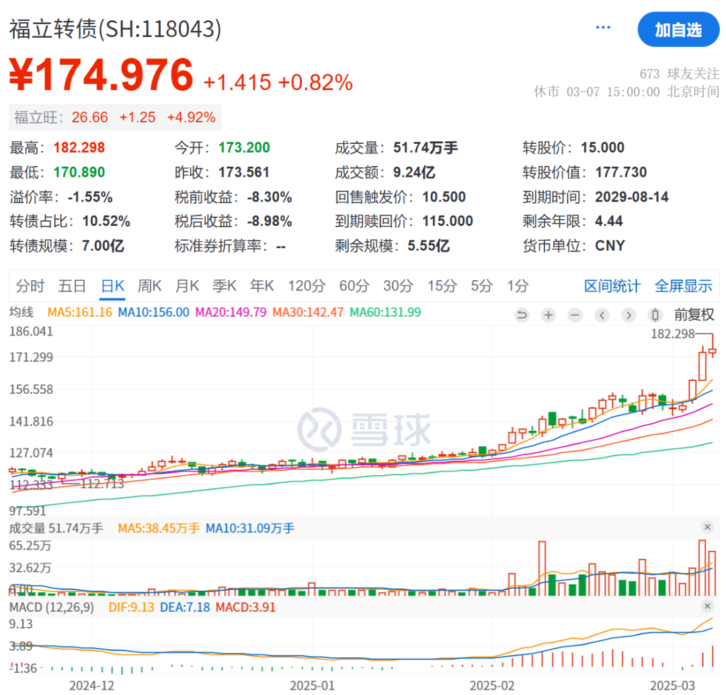Zoom out on the chart
The height and width of the screenshot is (695, 726).
[575, 315]
